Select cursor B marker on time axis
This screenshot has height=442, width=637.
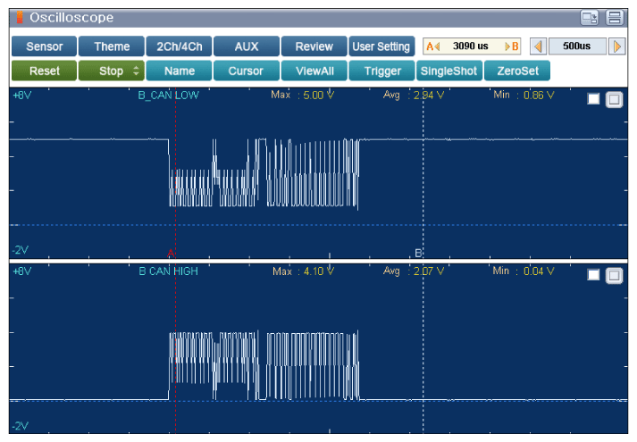(417, 253)
